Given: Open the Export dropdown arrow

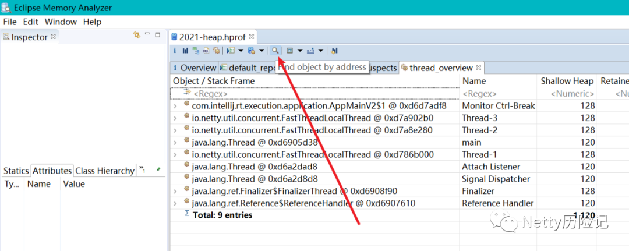Looking at the screenshot, I should coord(320,51).
